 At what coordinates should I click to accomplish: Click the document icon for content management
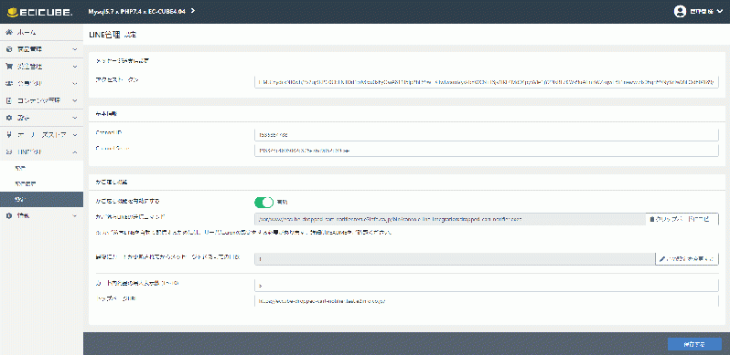tap(9, 100)
